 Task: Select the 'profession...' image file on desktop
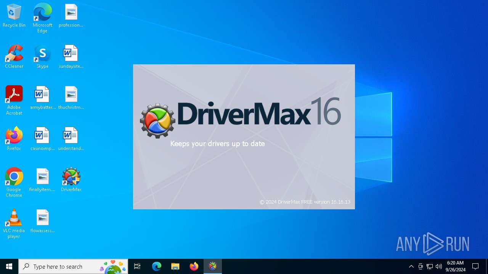71,16
